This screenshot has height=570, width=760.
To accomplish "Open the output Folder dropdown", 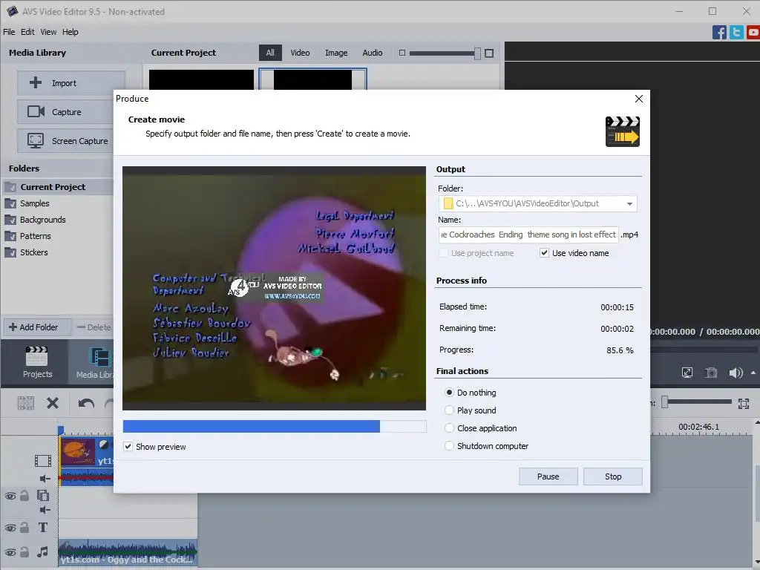I will 629,203.
